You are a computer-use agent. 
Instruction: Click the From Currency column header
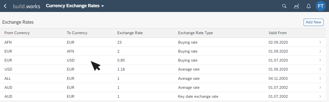17,33
